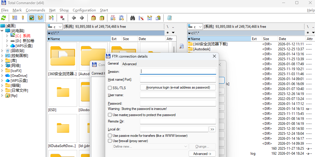
Task: Click the green Reread source refresh icon
Action: click(x=4, y=18)
